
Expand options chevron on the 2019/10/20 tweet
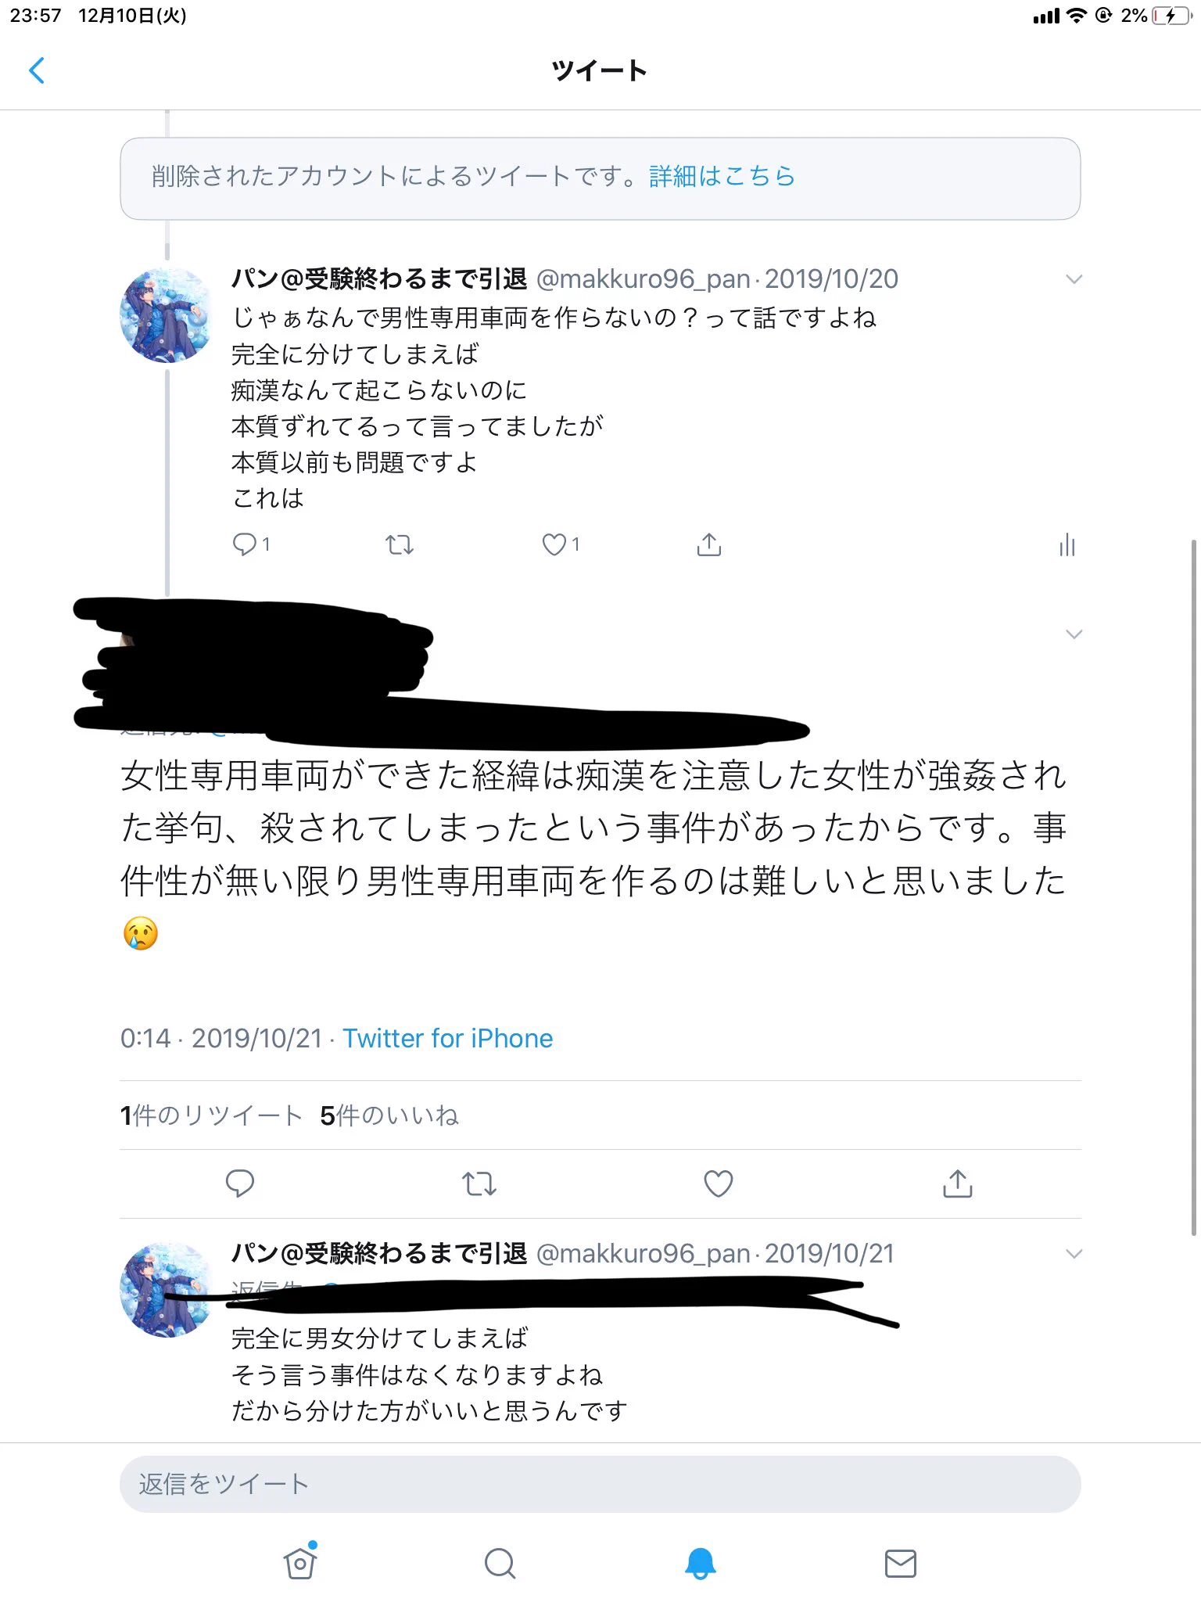(1074, 279)
